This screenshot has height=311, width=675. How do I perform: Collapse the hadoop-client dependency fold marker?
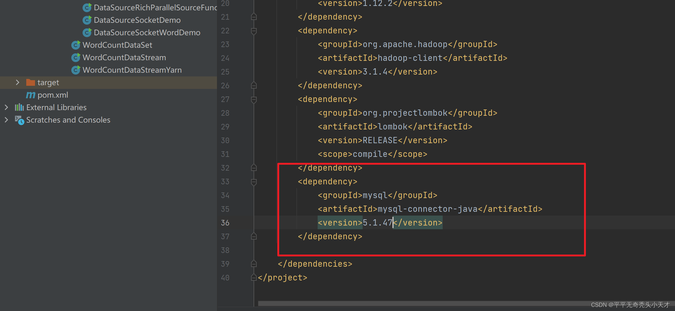254,31
